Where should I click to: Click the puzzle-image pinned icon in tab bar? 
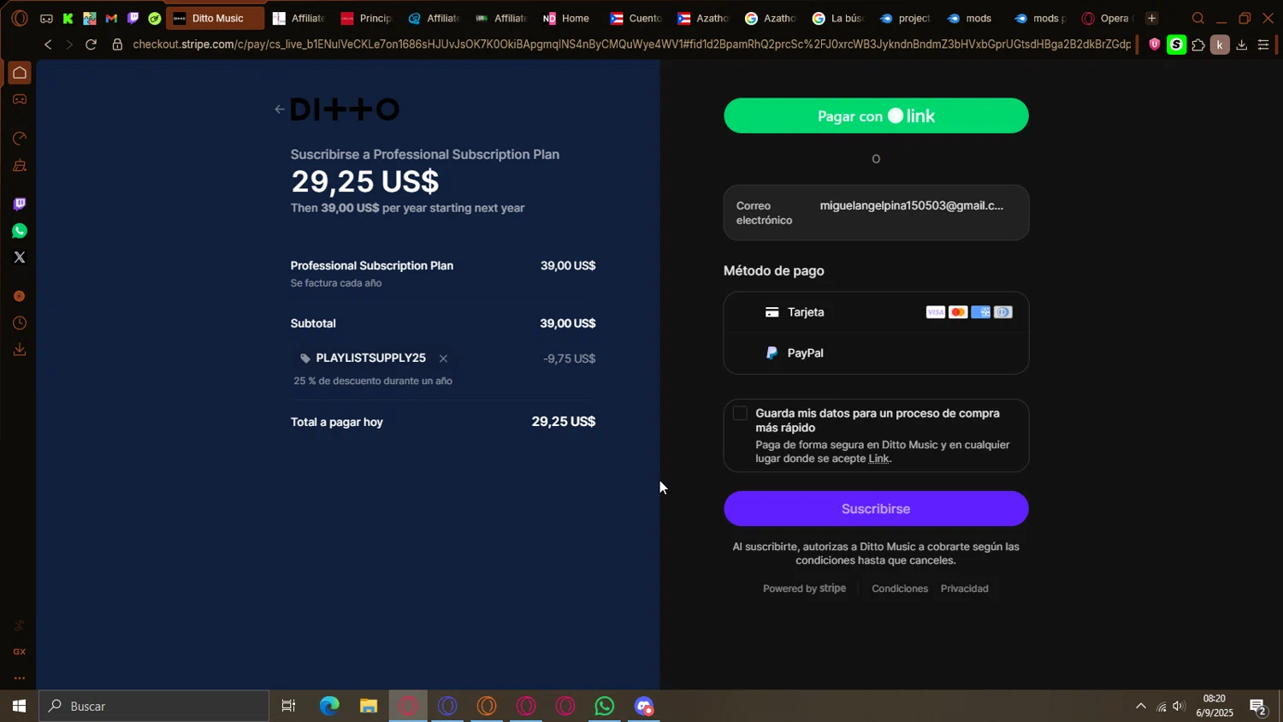pos(90,18)
